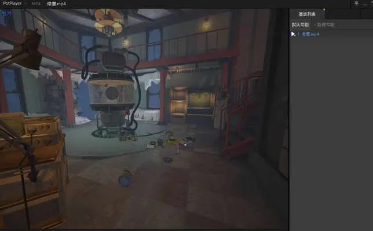Click the small marker above playlist tab corner
Image resolution: width=373 pixels, height=231 pixels.
[x=324, y=9]
